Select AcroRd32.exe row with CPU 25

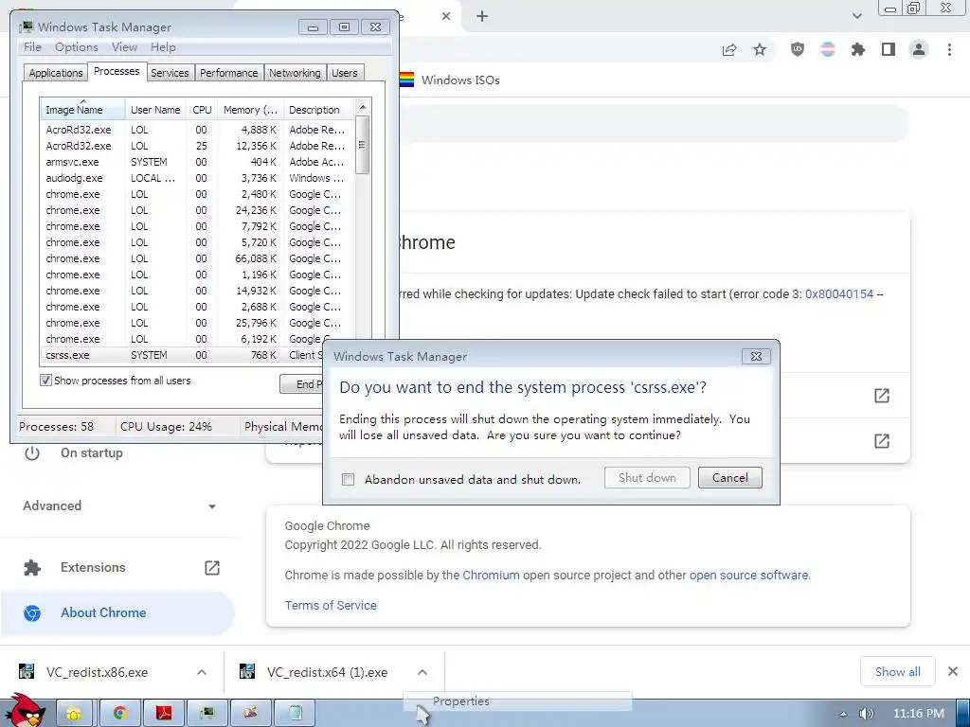(197, 146)
